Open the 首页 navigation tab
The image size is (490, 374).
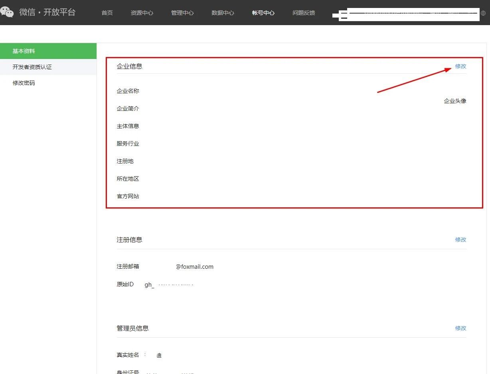coord(107,13)
